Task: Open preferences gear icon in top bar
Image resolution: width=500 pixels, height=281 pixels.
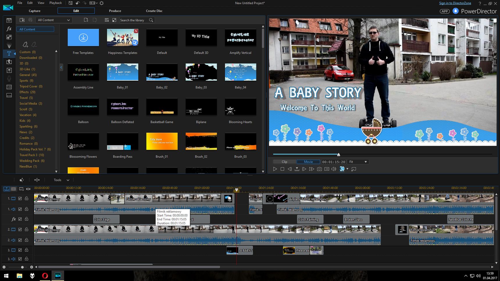Action: point(101,3)
